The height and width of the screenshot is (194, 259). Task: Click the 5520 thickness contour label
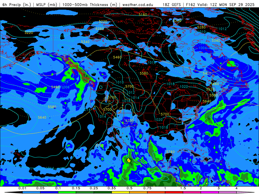[210, 89]
